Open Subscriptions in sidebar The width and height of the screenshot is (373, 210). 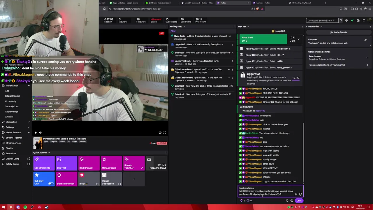[x=12, y=106]
